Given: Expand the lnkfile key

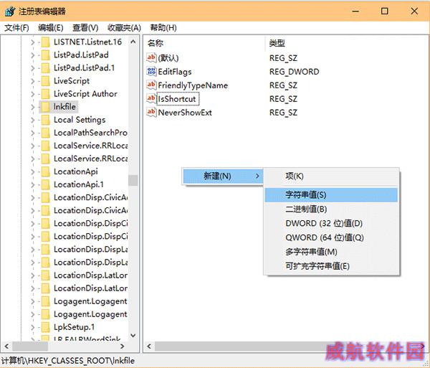Looking at the screenshot, I should pos(33,107).
